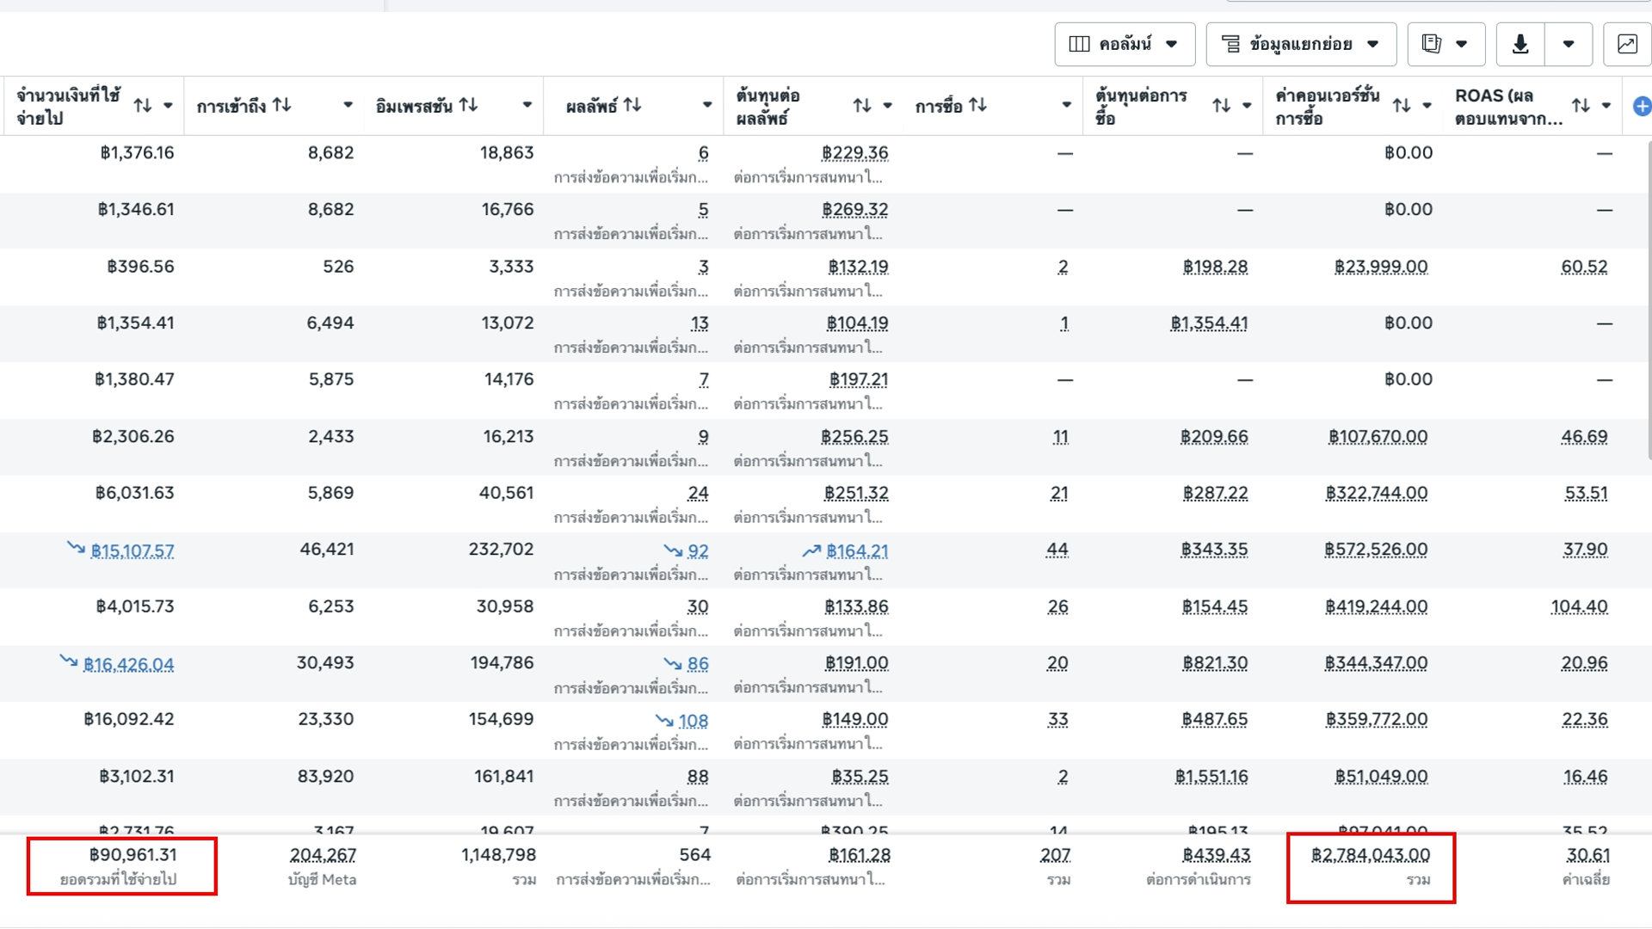Open ต้นทุนต่อผลลัพธ์ column header menu arrow

(887, 106)
